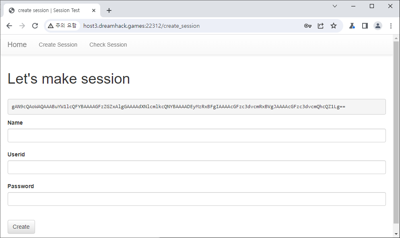Open the saved passwords key icon
Viewport: 400px width, 238px height.
click(x=308, y=26)
